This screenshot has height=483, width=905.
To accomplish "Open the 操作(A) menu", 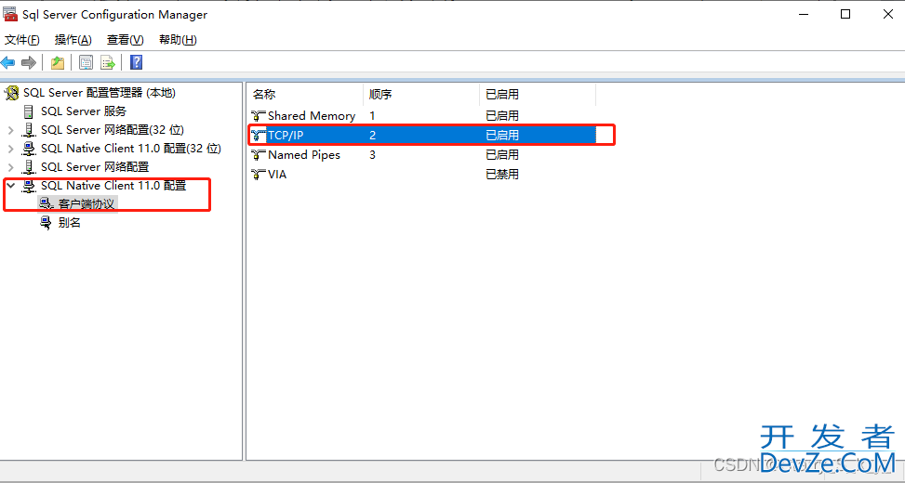I will (73, 40).
